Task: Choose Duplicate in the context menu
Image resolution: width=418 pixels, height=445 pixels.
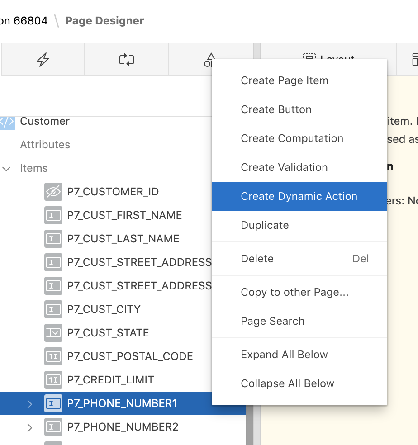Action: pos(265,225)
